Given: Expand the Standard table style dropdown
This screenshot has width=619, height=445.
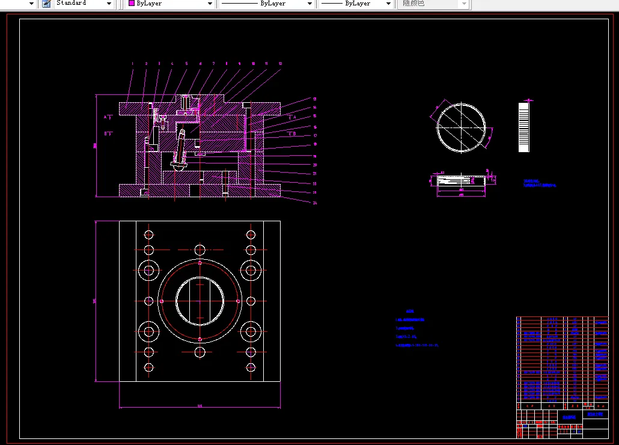Looking at the screenshot, I should point(109,4).
